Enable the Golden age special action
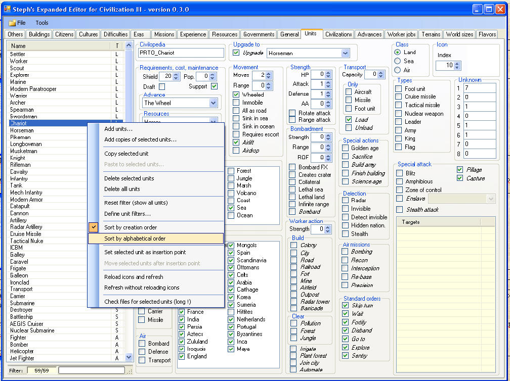Screen dimensions: 510x381 click(x=346, y=148)
